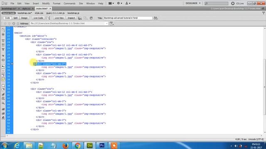Click the Outdent Code icon
The width and height of the screenshot is (266, 149).
(x=3, y=113)
